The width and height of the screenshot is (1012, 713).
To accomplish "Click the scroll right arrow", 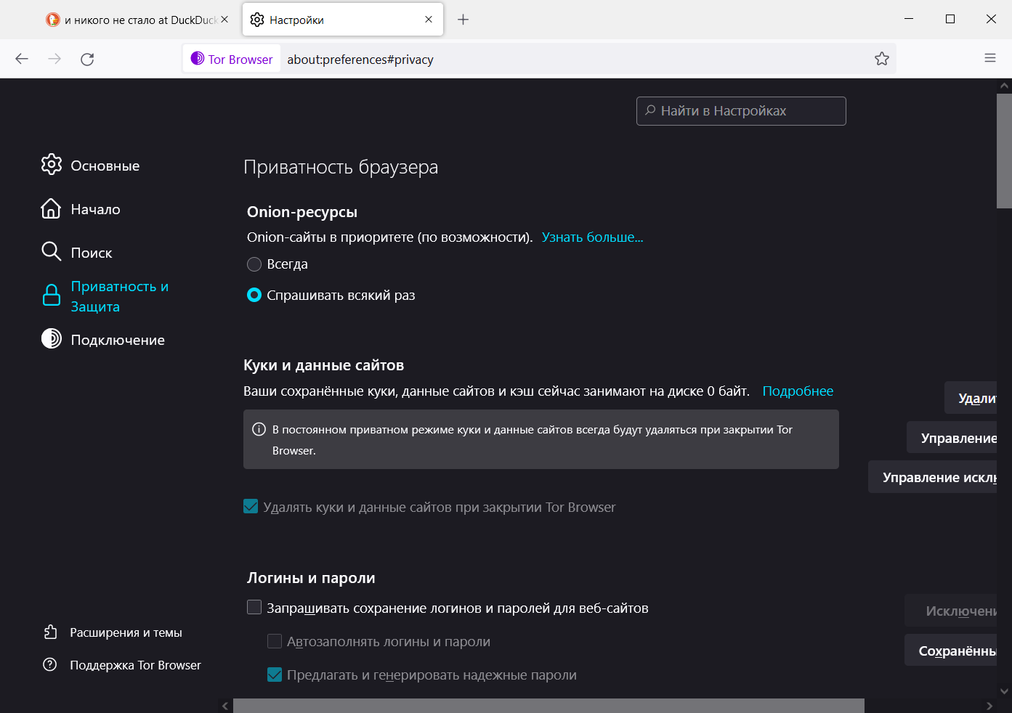I will click(989, 706).
